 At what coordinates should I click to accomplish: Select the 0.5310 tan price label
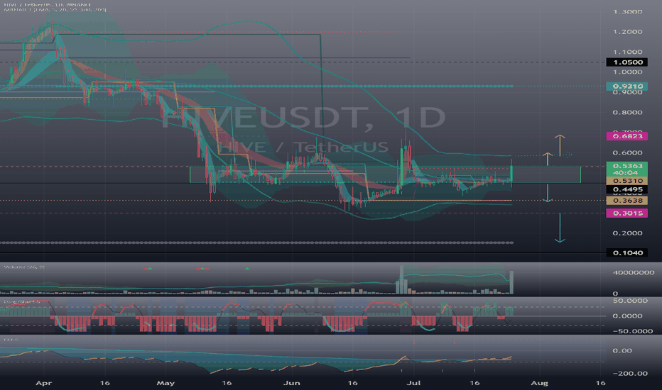point(627,180)
